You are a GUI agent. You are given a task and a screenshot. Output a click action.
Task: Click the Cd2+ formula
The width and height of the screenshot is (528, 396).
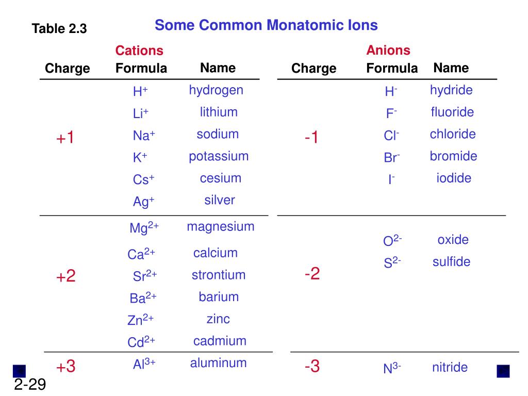pyautogui.click(x=141, y=342)
